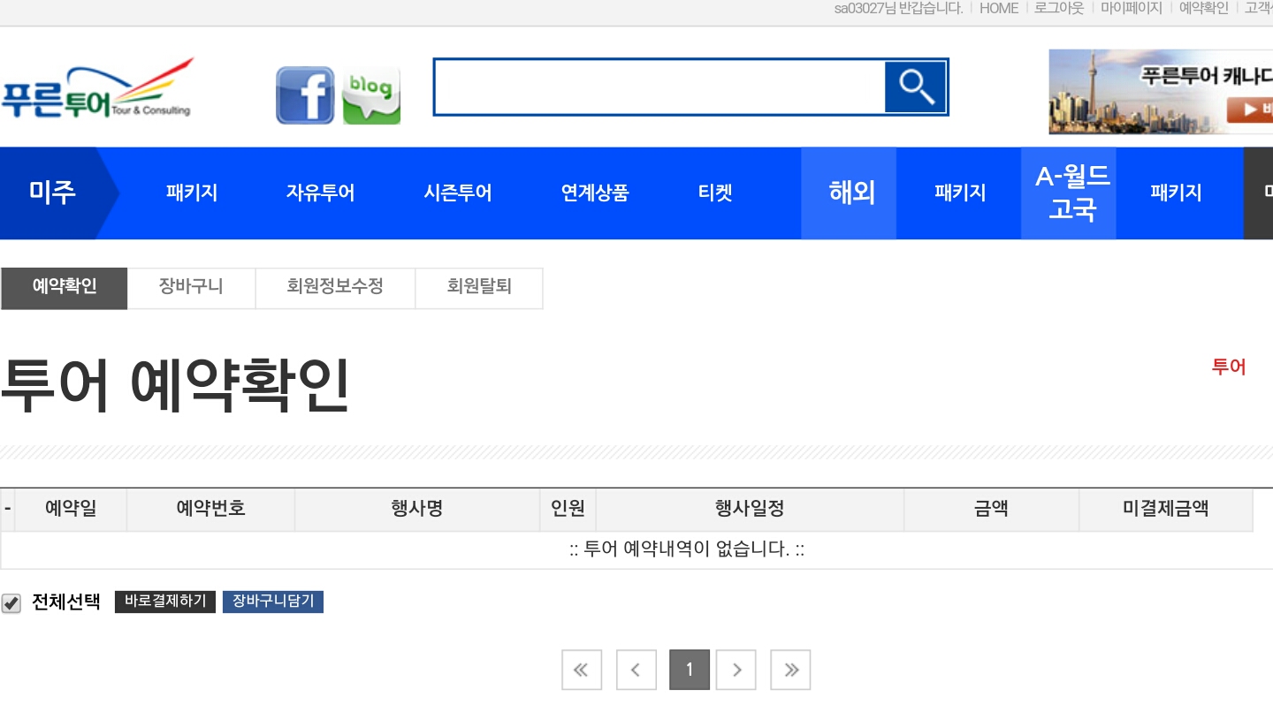Click the magnifying glass search button
The height and width of the screenshot is (719, 1273).
(915, 87)
